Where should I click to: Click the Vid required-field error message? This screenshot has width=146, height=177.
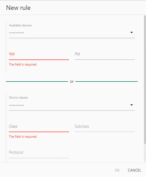pos(23,64)
